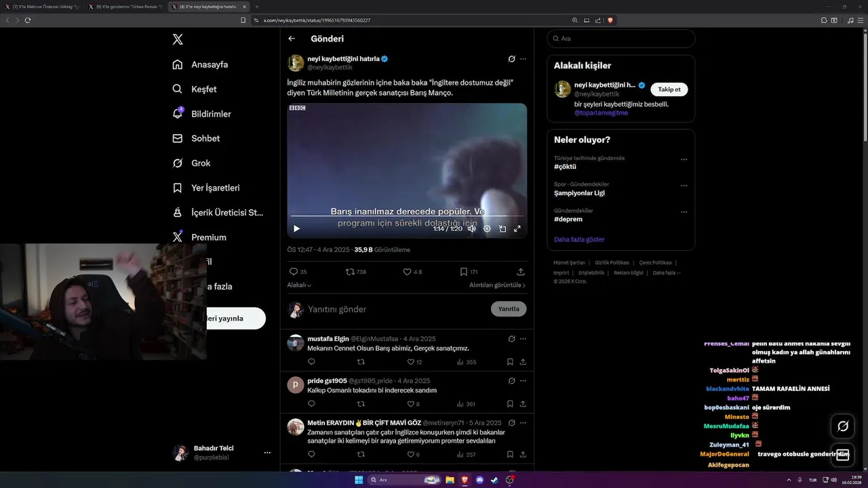Viewport: 868px width, 488px height.
Task: Open Keşfet explore page
Action: [x=194, y=89]
